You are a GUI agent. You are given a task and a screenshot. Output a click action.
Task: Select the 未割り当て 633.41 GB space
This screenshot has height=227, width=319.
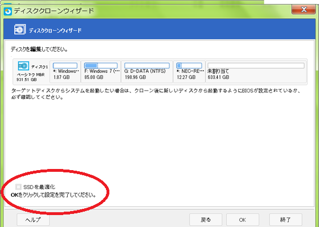pyautogui.click(x=256, y=72)
